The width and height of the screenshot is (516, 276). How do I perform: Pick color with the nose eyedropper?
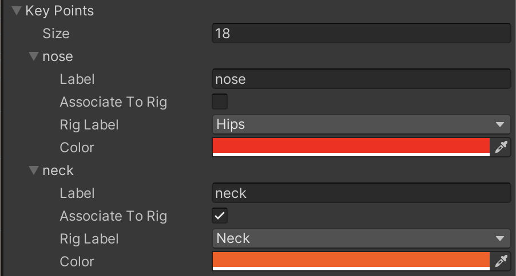(501, 148)
